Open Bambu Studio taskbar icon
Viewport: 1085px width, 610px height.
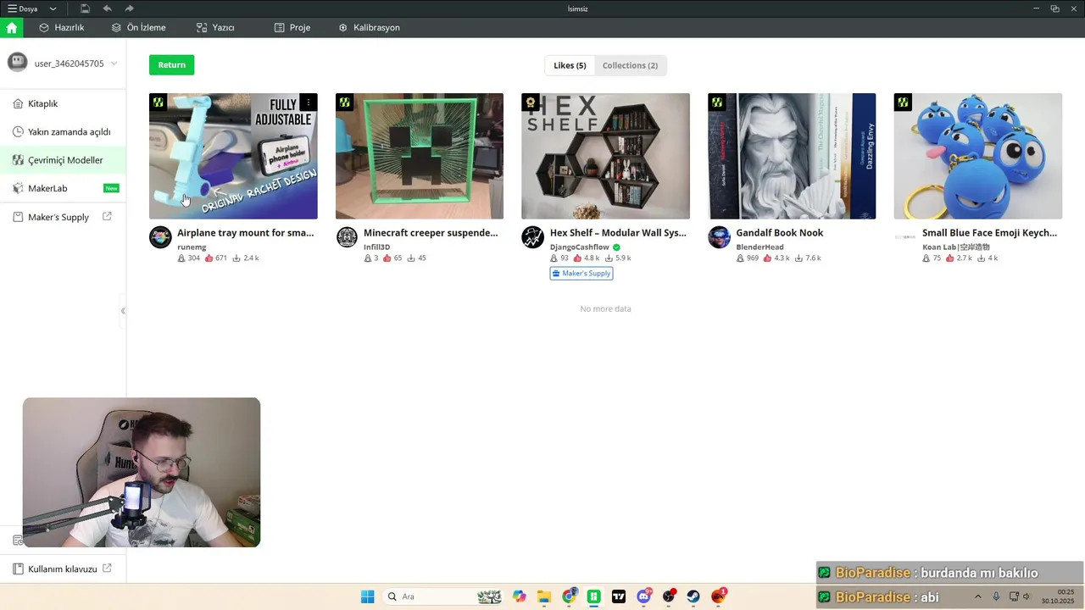[594, 596]
